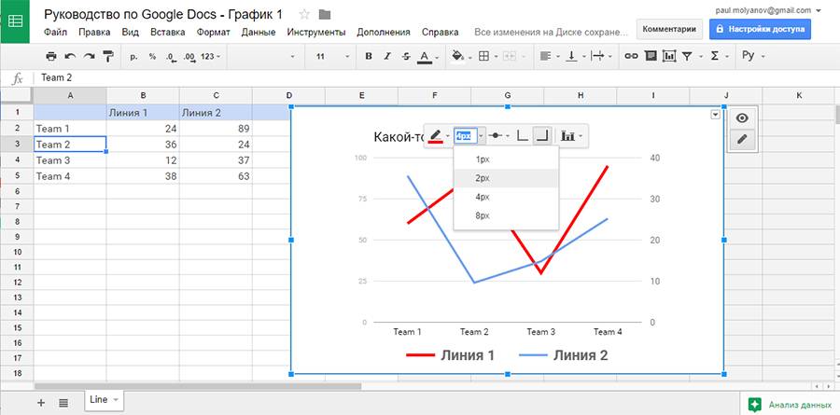The width and height of the screenshot is (840, 415).
Task: Assign series to left axis
Action: pyautogui.click(x=523, y=136)
